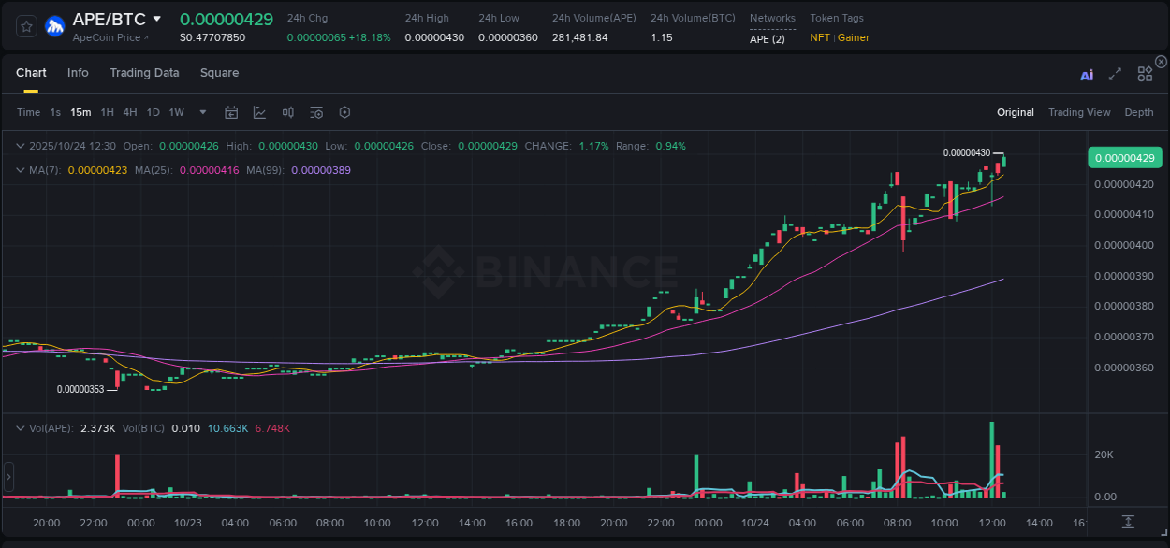Open the APE/BTC pair selector dropdown
This screenshot has height=548, width=1170.
pyautogui.click(x=156, y=19)
